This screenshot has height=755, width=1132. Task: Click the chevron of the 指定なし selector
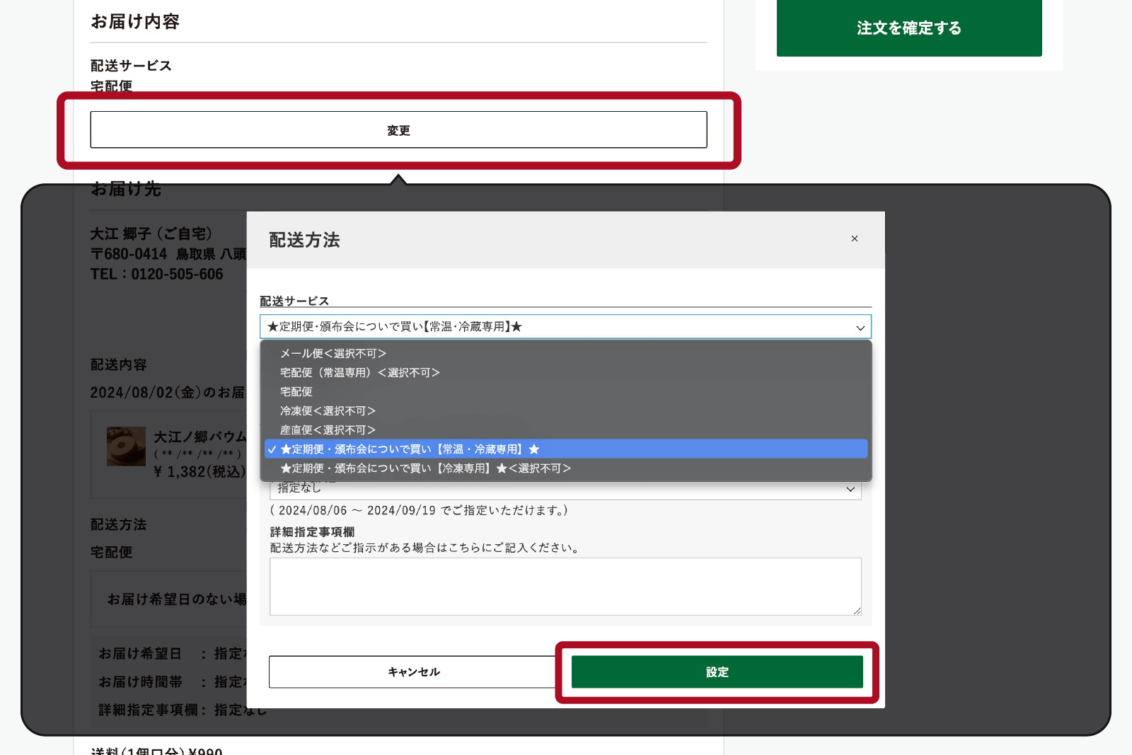(x=850, y=489)
